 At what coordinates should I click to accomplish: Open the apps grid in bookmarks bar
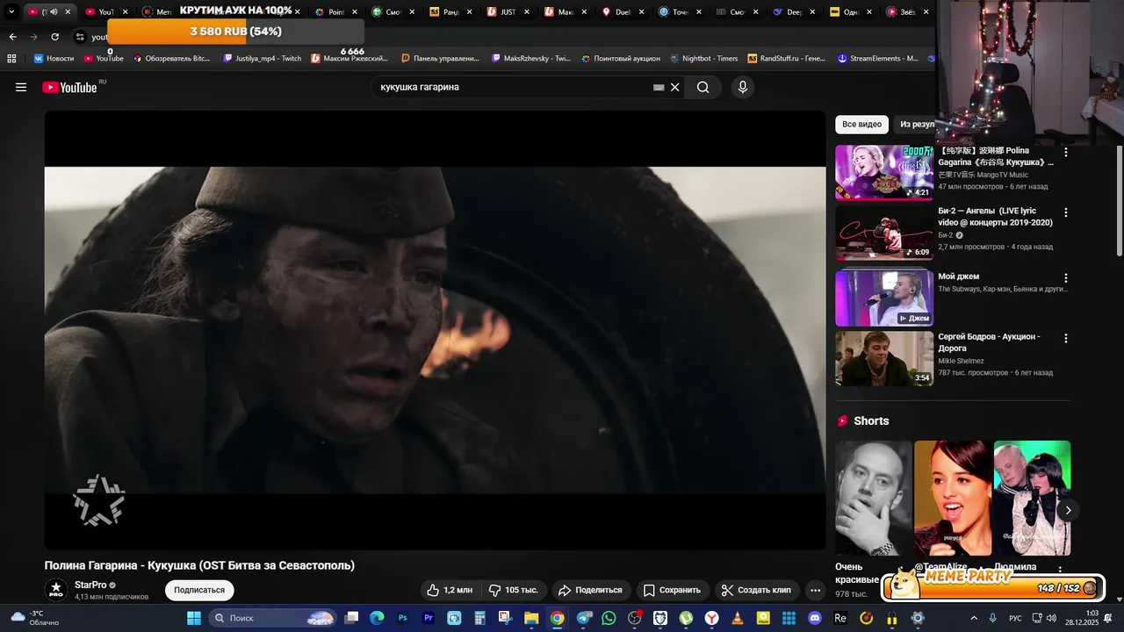tap(11, 59)
